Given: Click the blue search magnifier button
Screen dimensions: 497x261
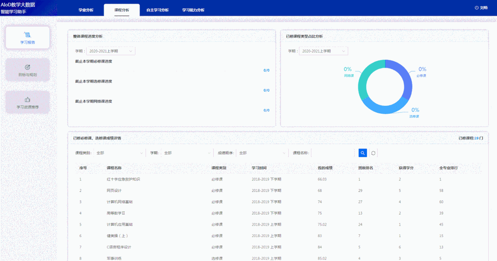Looking at the screenshot, I should pyautogui.click(x=363, y=153).
